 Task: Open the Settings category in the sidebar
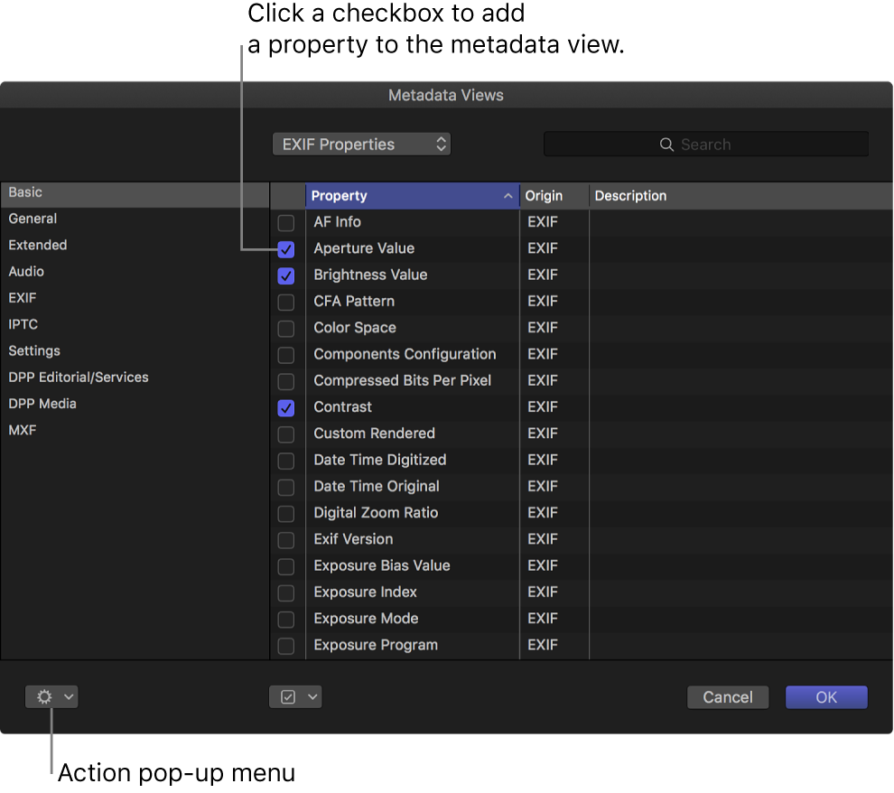pyautogui.click(x=34, y=350)
